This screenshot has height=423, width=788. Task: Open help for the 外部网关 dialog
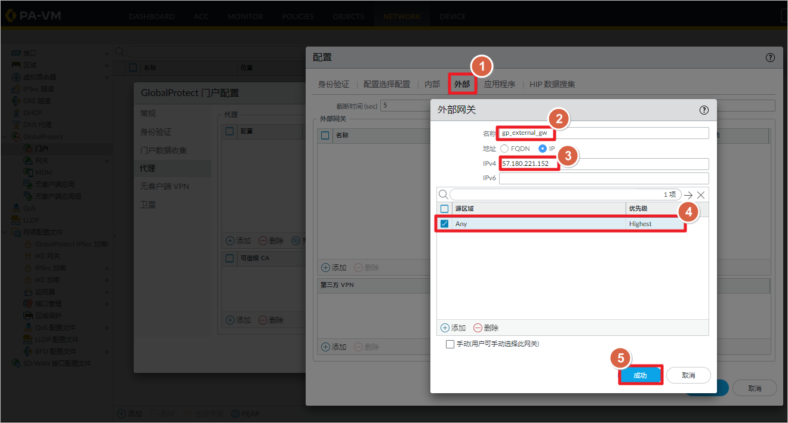703,110
